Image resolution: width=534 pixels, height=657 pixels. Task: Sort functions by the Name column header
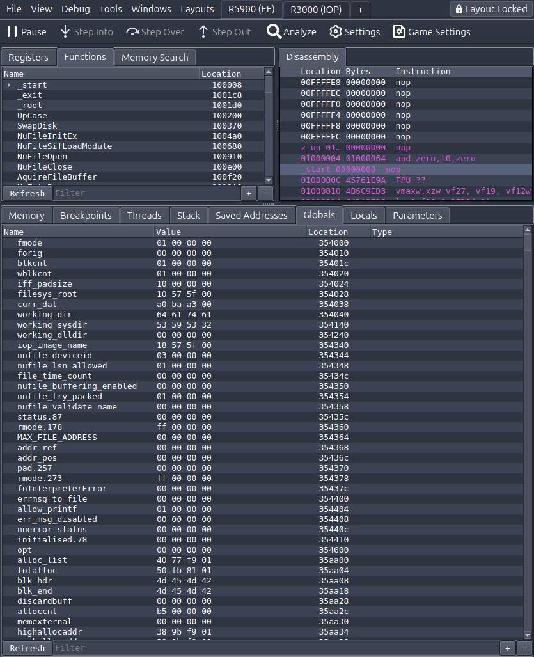click(100, 74)
